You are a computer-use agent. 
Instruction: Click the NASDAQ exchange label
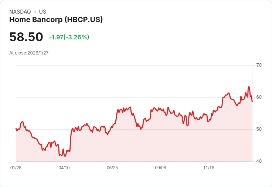(x=20, y=12)
